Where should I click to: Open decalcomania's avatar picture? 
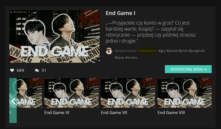coord(109,51)
